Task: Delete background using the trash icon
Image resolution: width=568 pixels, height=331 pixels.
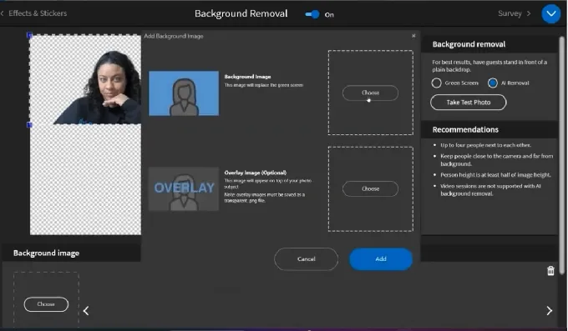Action: 550,271
